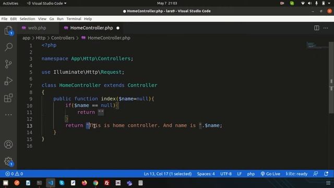
Task: Open the Terminal menu
Action: tap(74, 19)
